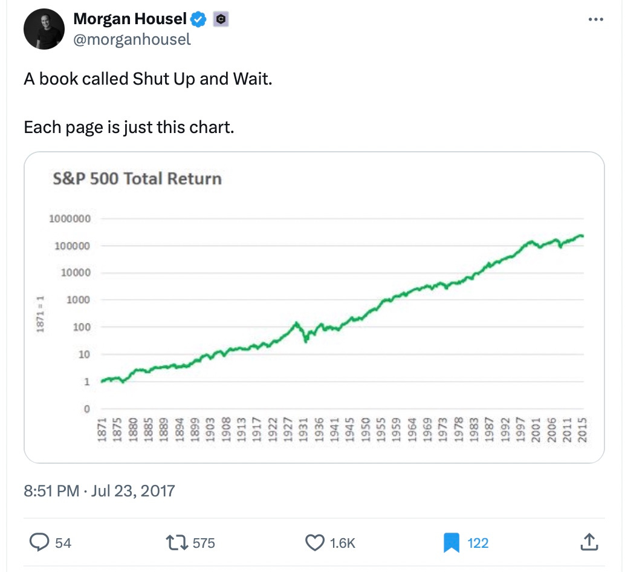
Task: Click the blue verified checkmark badge
Action: [198, 19]
